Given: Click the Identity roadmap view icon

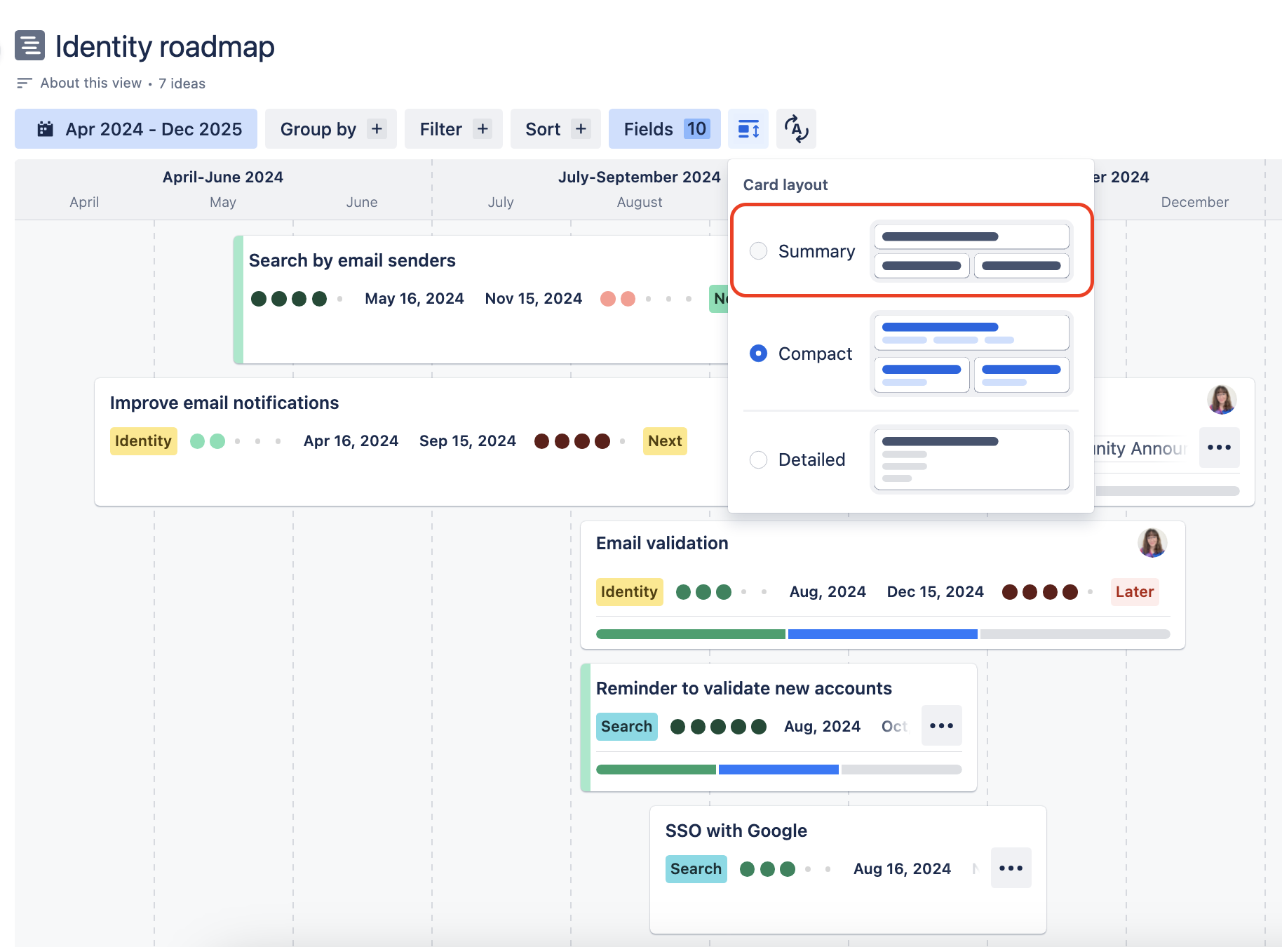Looking at the screenshot, I should tap(29, 46).
